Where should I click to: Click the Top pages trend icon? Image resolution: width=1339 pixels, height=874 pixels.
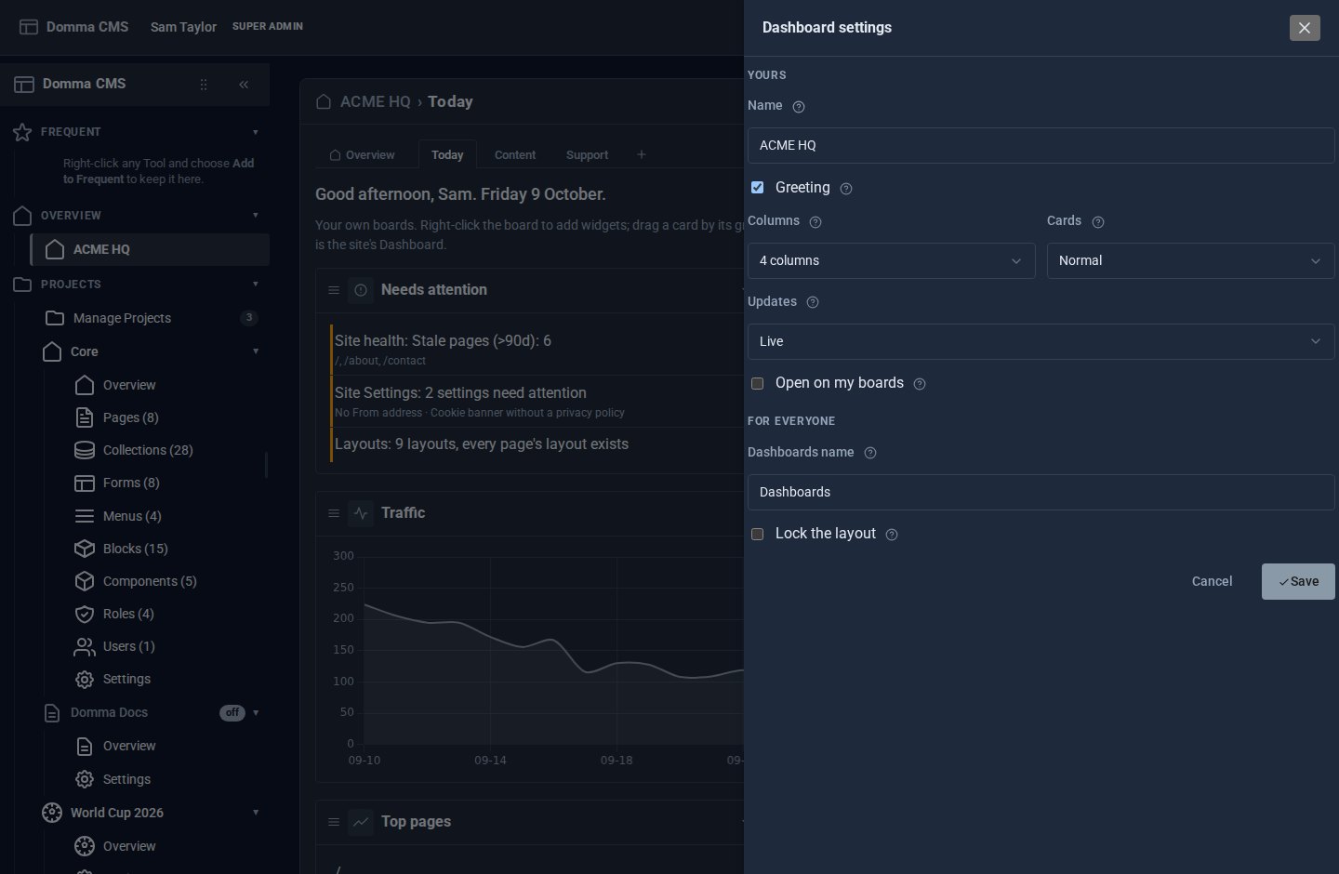[361, 822]
